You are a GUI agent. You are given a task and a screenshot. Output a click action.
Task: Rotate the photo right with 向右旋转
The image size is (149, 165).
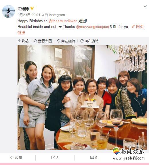point(89,41)
